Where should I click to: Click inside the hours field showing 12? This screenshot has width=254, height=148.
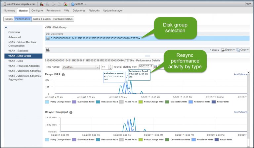tap(105, 67)
